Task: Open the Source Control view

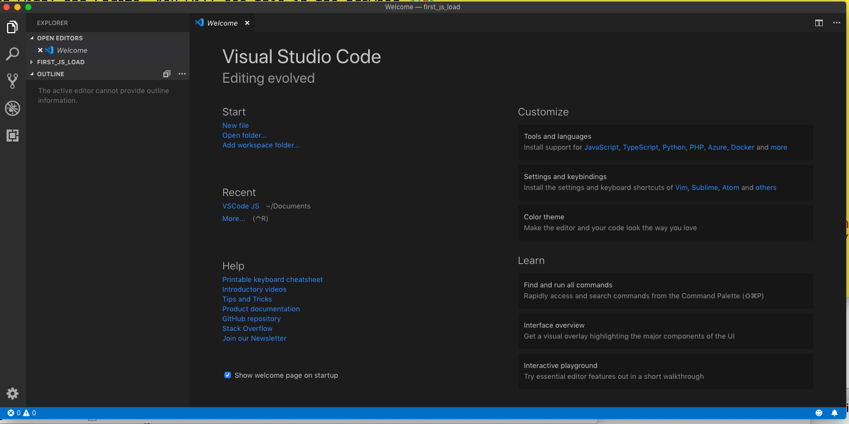Action: coord(13,81)
